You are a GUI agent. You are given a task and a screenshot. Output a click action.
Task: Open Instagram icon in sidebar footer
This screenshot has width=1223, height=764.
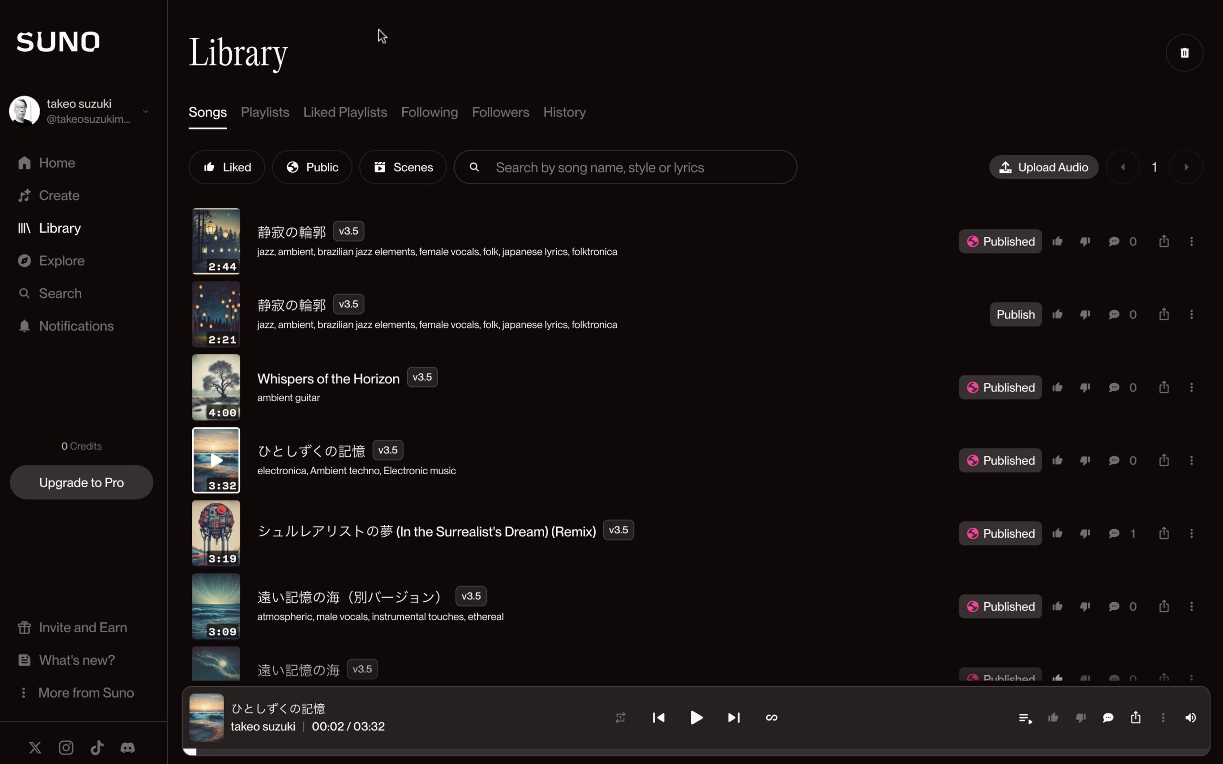(66, 747)
